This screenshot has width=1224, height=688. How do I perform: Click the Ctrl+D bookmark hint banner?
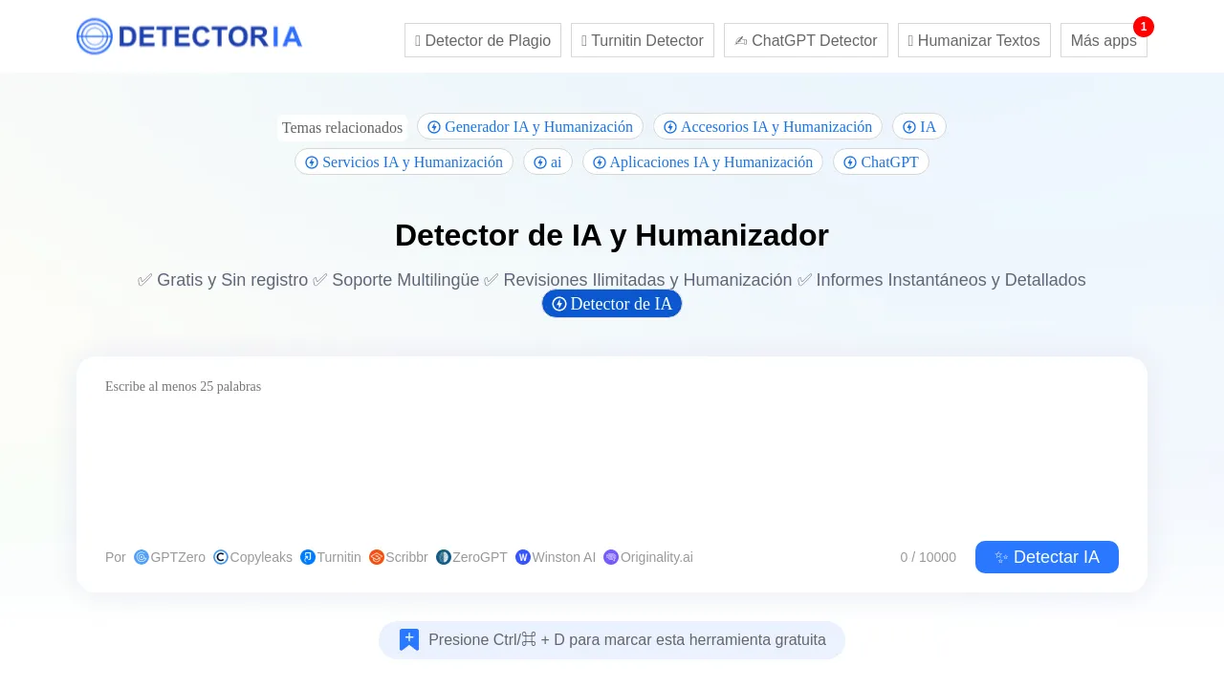[612, 640]
